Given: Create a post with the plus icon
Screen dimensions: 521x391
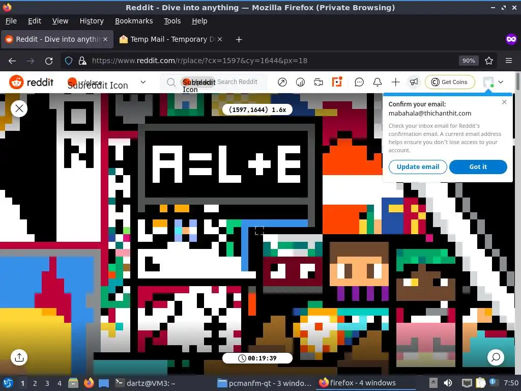Looking at the screenshot, I should click(395, 82).
